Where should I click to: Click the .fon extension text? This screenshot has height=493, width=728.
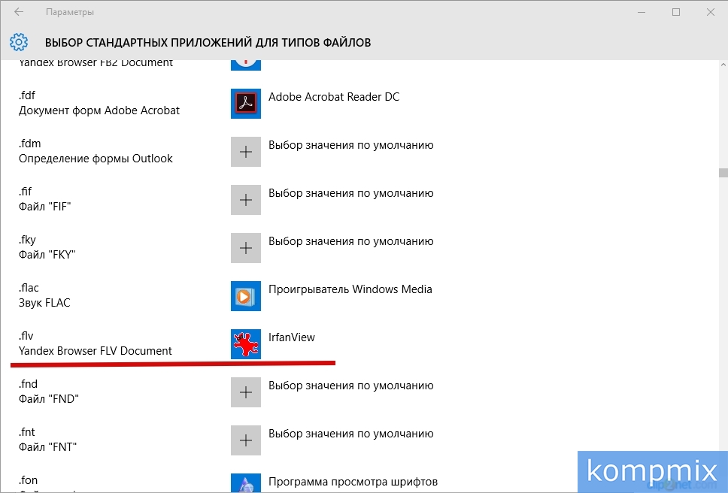click(28, 480)
